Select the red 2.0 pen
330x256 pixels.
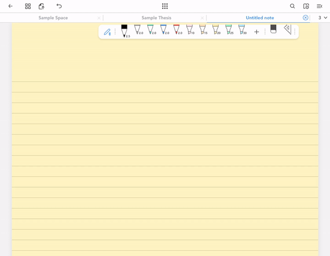[x=177, y=29]
